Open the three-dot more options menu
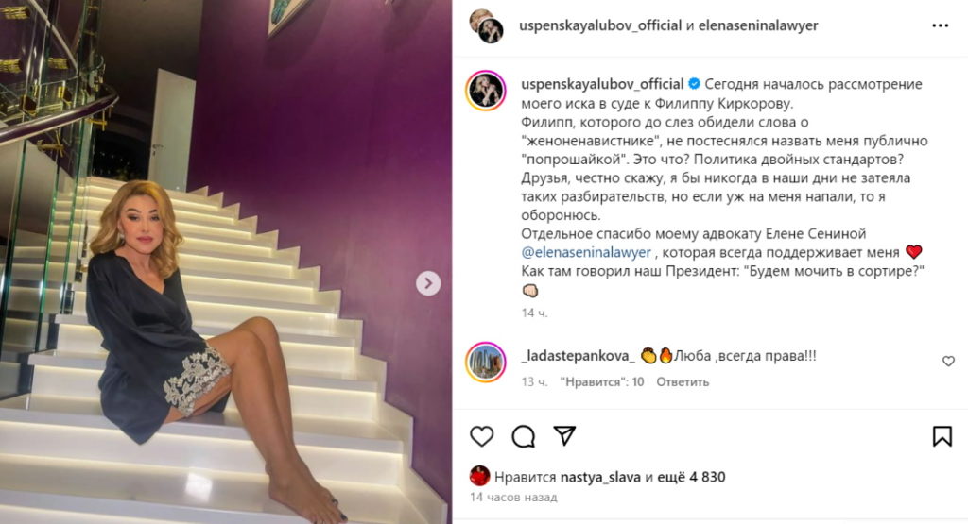The width and height of the screenshot is (968, 524). tap(941, 25)
